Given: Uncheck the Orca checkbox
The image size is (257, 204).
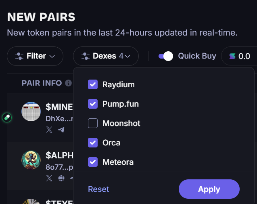Looking at the screenshot, I should pos(93,143).
